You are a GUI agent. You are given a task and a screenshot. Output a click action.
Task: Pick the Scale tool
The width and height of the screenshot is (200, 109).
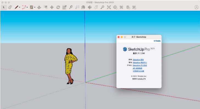[65, 7]
